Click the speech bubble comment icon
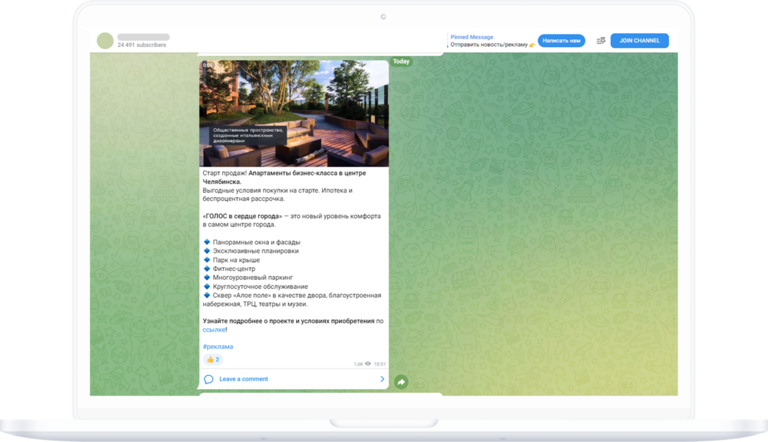This screenshot has height=442, width=768. (209, 379)
